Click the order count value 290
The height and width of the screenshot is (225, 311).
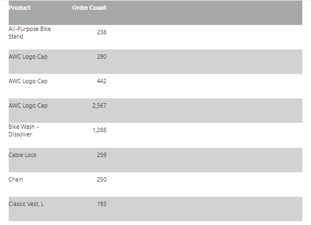point(102,57)
